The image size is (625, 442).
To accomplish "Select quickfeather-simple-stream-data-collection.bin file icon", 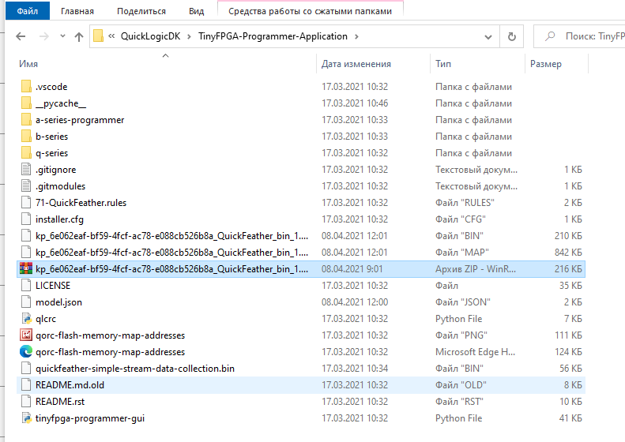I will 26,369.
